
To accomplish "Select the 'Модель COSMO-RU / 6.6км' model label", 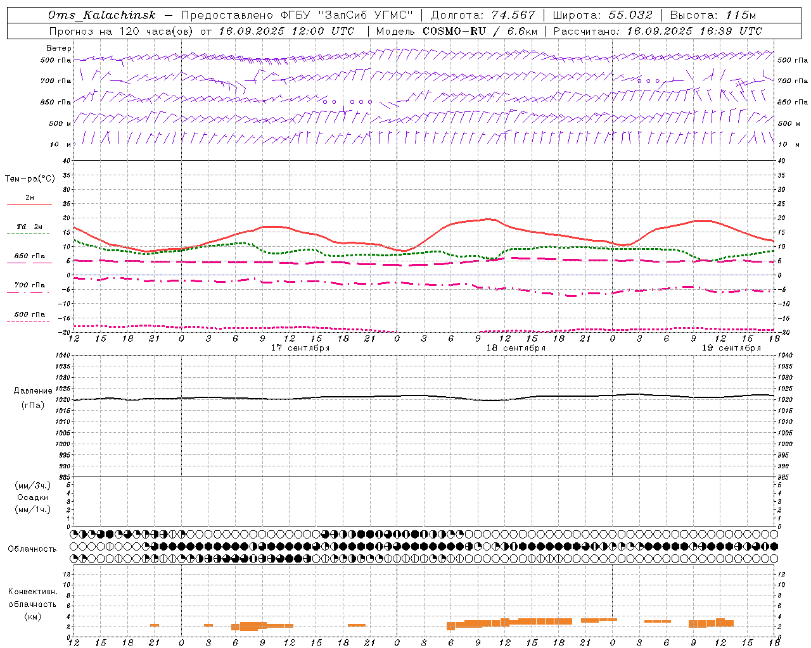I will 457,31.
